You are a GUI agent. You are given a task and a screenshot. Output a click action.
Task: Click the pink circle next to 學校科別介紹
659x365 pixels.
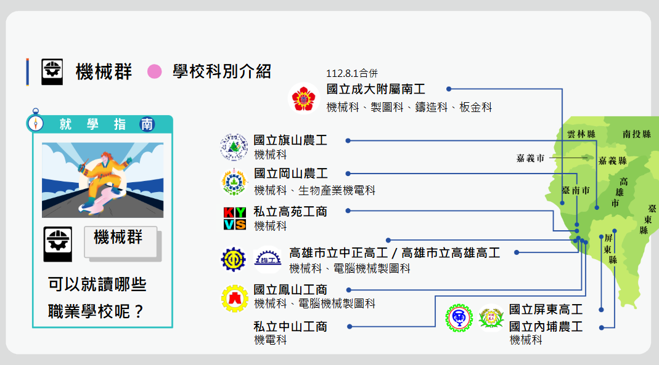(155, 72)
